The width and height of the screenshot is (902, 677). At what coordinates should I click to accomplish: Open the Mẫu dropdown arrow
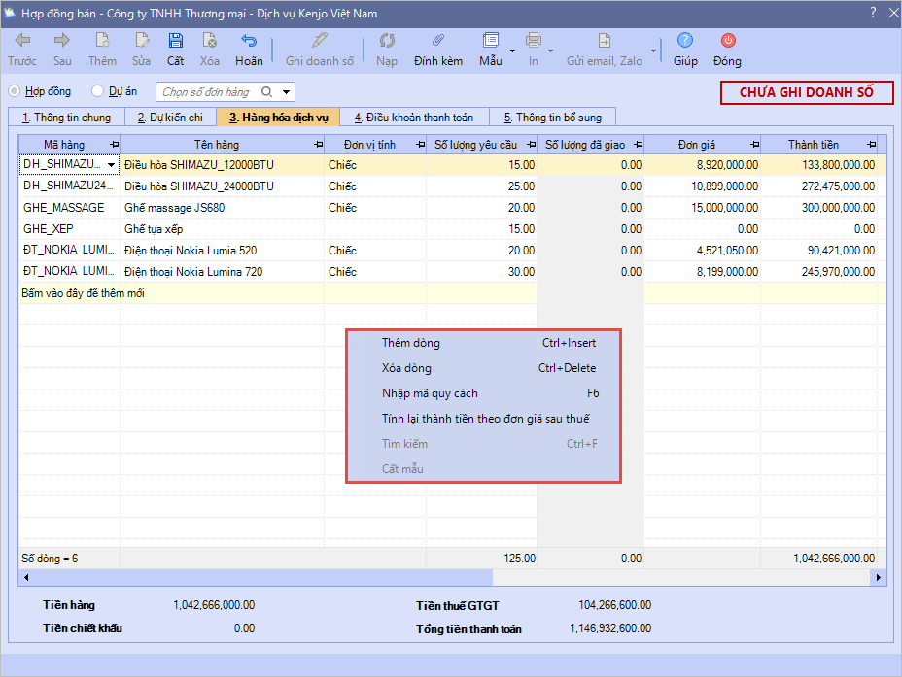click(513, 50)
